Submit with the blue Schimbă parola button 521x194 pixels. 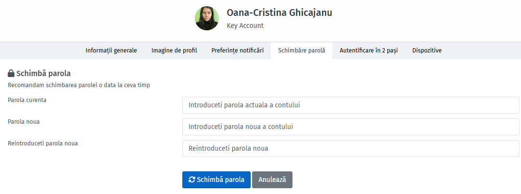216,180
